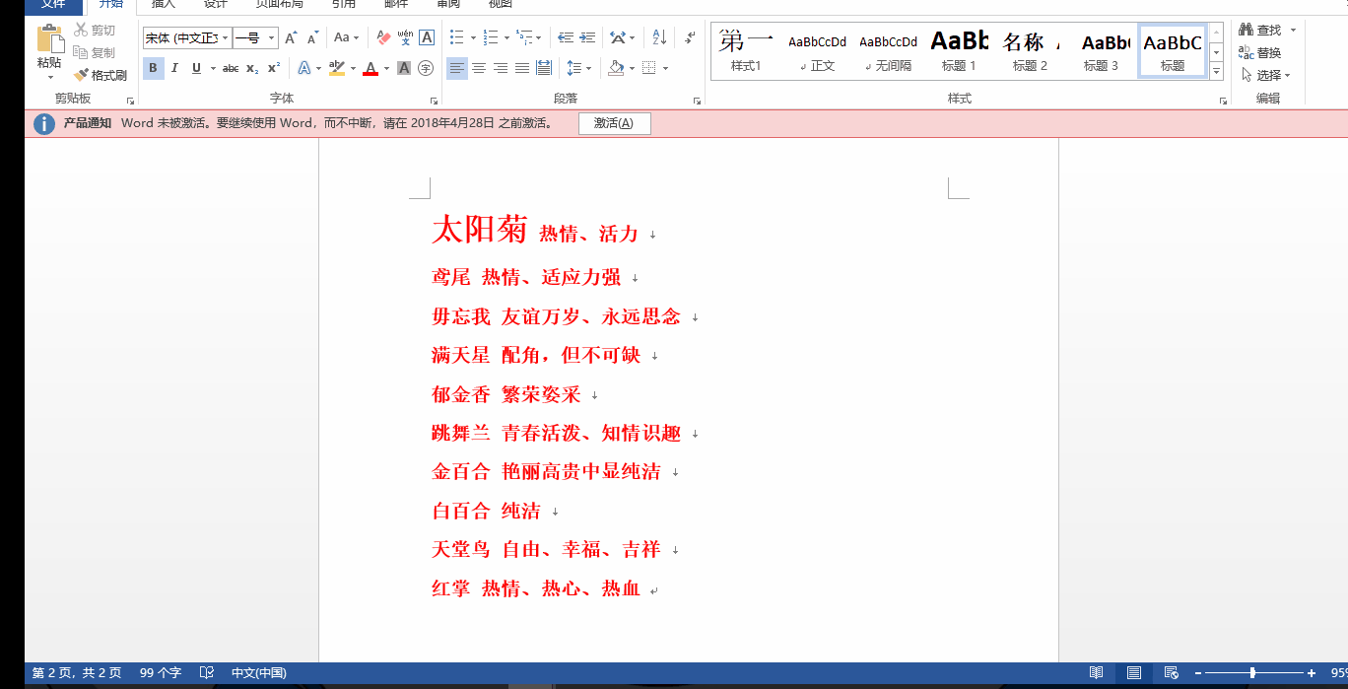Click the multilevel list button

pyautogui.click(x=525, y=38)
